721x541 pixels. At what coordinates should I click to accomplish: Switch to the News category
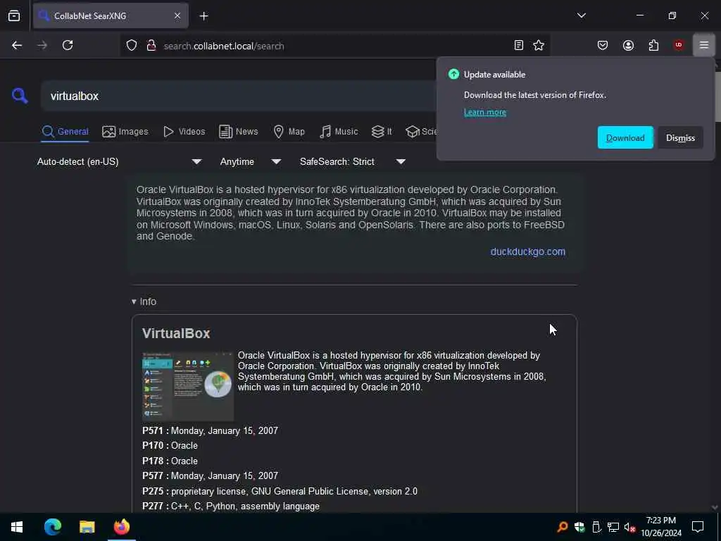point(238,132)
